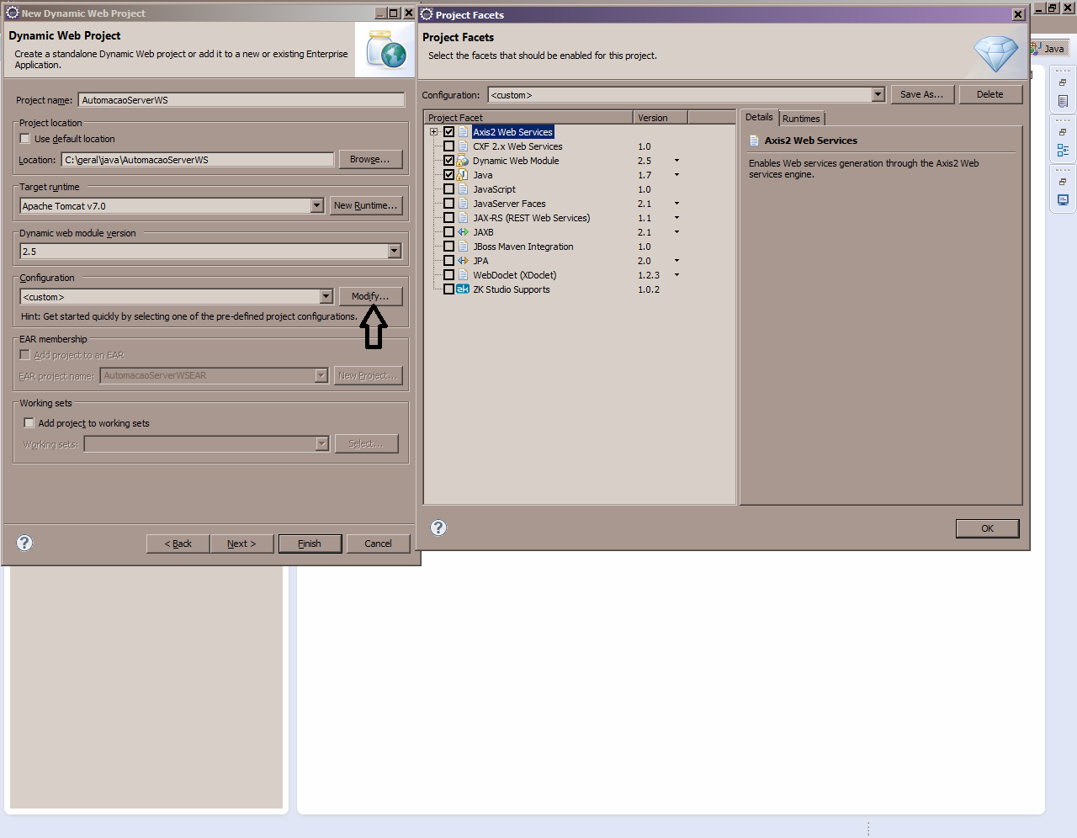Click the JAXB facet icon
This screenshot has height=838, width=1077.
[x=464, y=232]
